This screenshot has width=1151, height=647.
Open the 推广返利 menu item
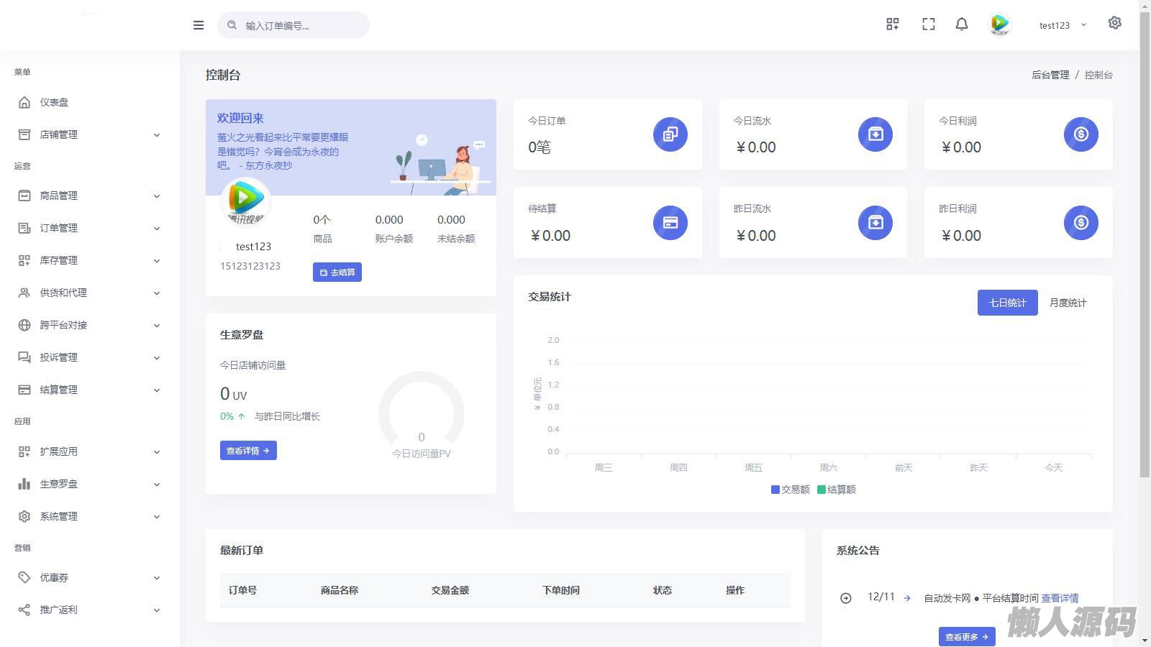(x=90, y=610)
